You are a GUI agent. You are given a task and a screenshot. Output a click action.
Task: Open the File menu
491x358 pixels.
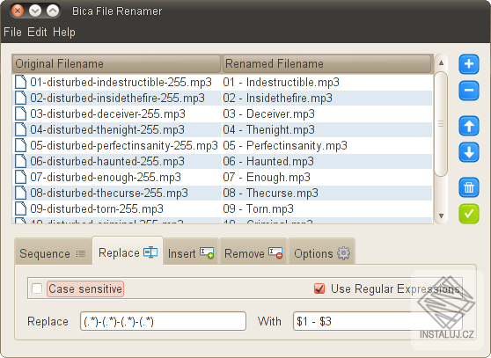point(12,32)
